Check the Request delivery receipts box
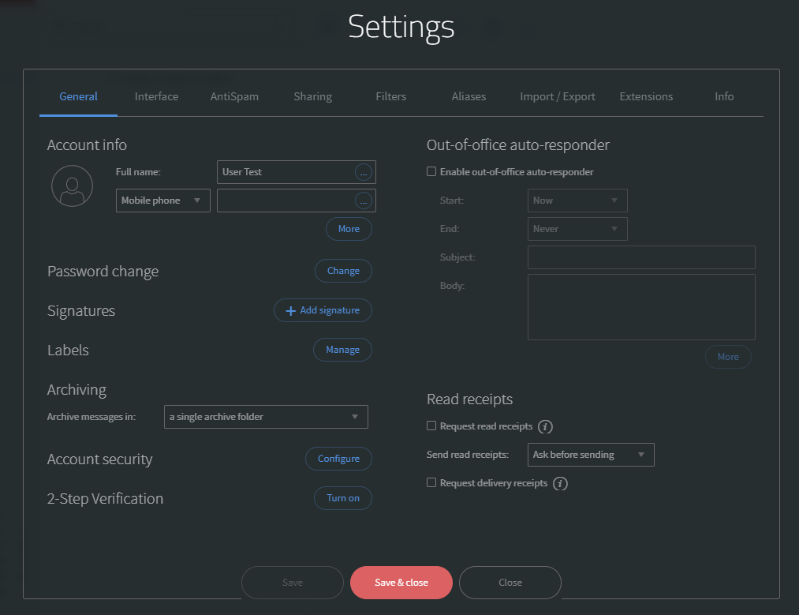 (x=431, y=482)
